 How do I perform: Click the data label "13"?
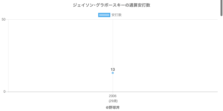113,69
